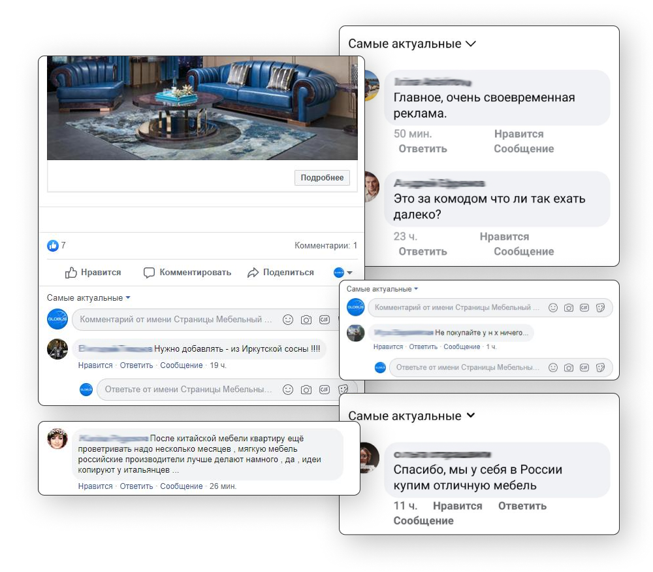Click the Комментарии: 1 counter
This screenshot has width=653, height=572.
(x=326, y=246)
